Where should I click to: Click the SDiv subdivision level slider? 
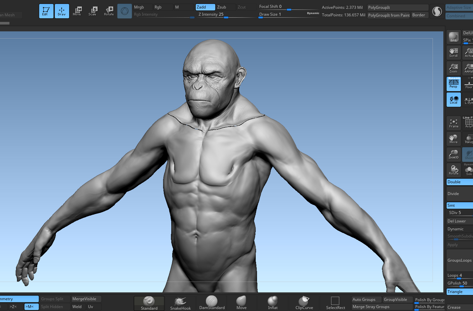click(x=460, y=213)
